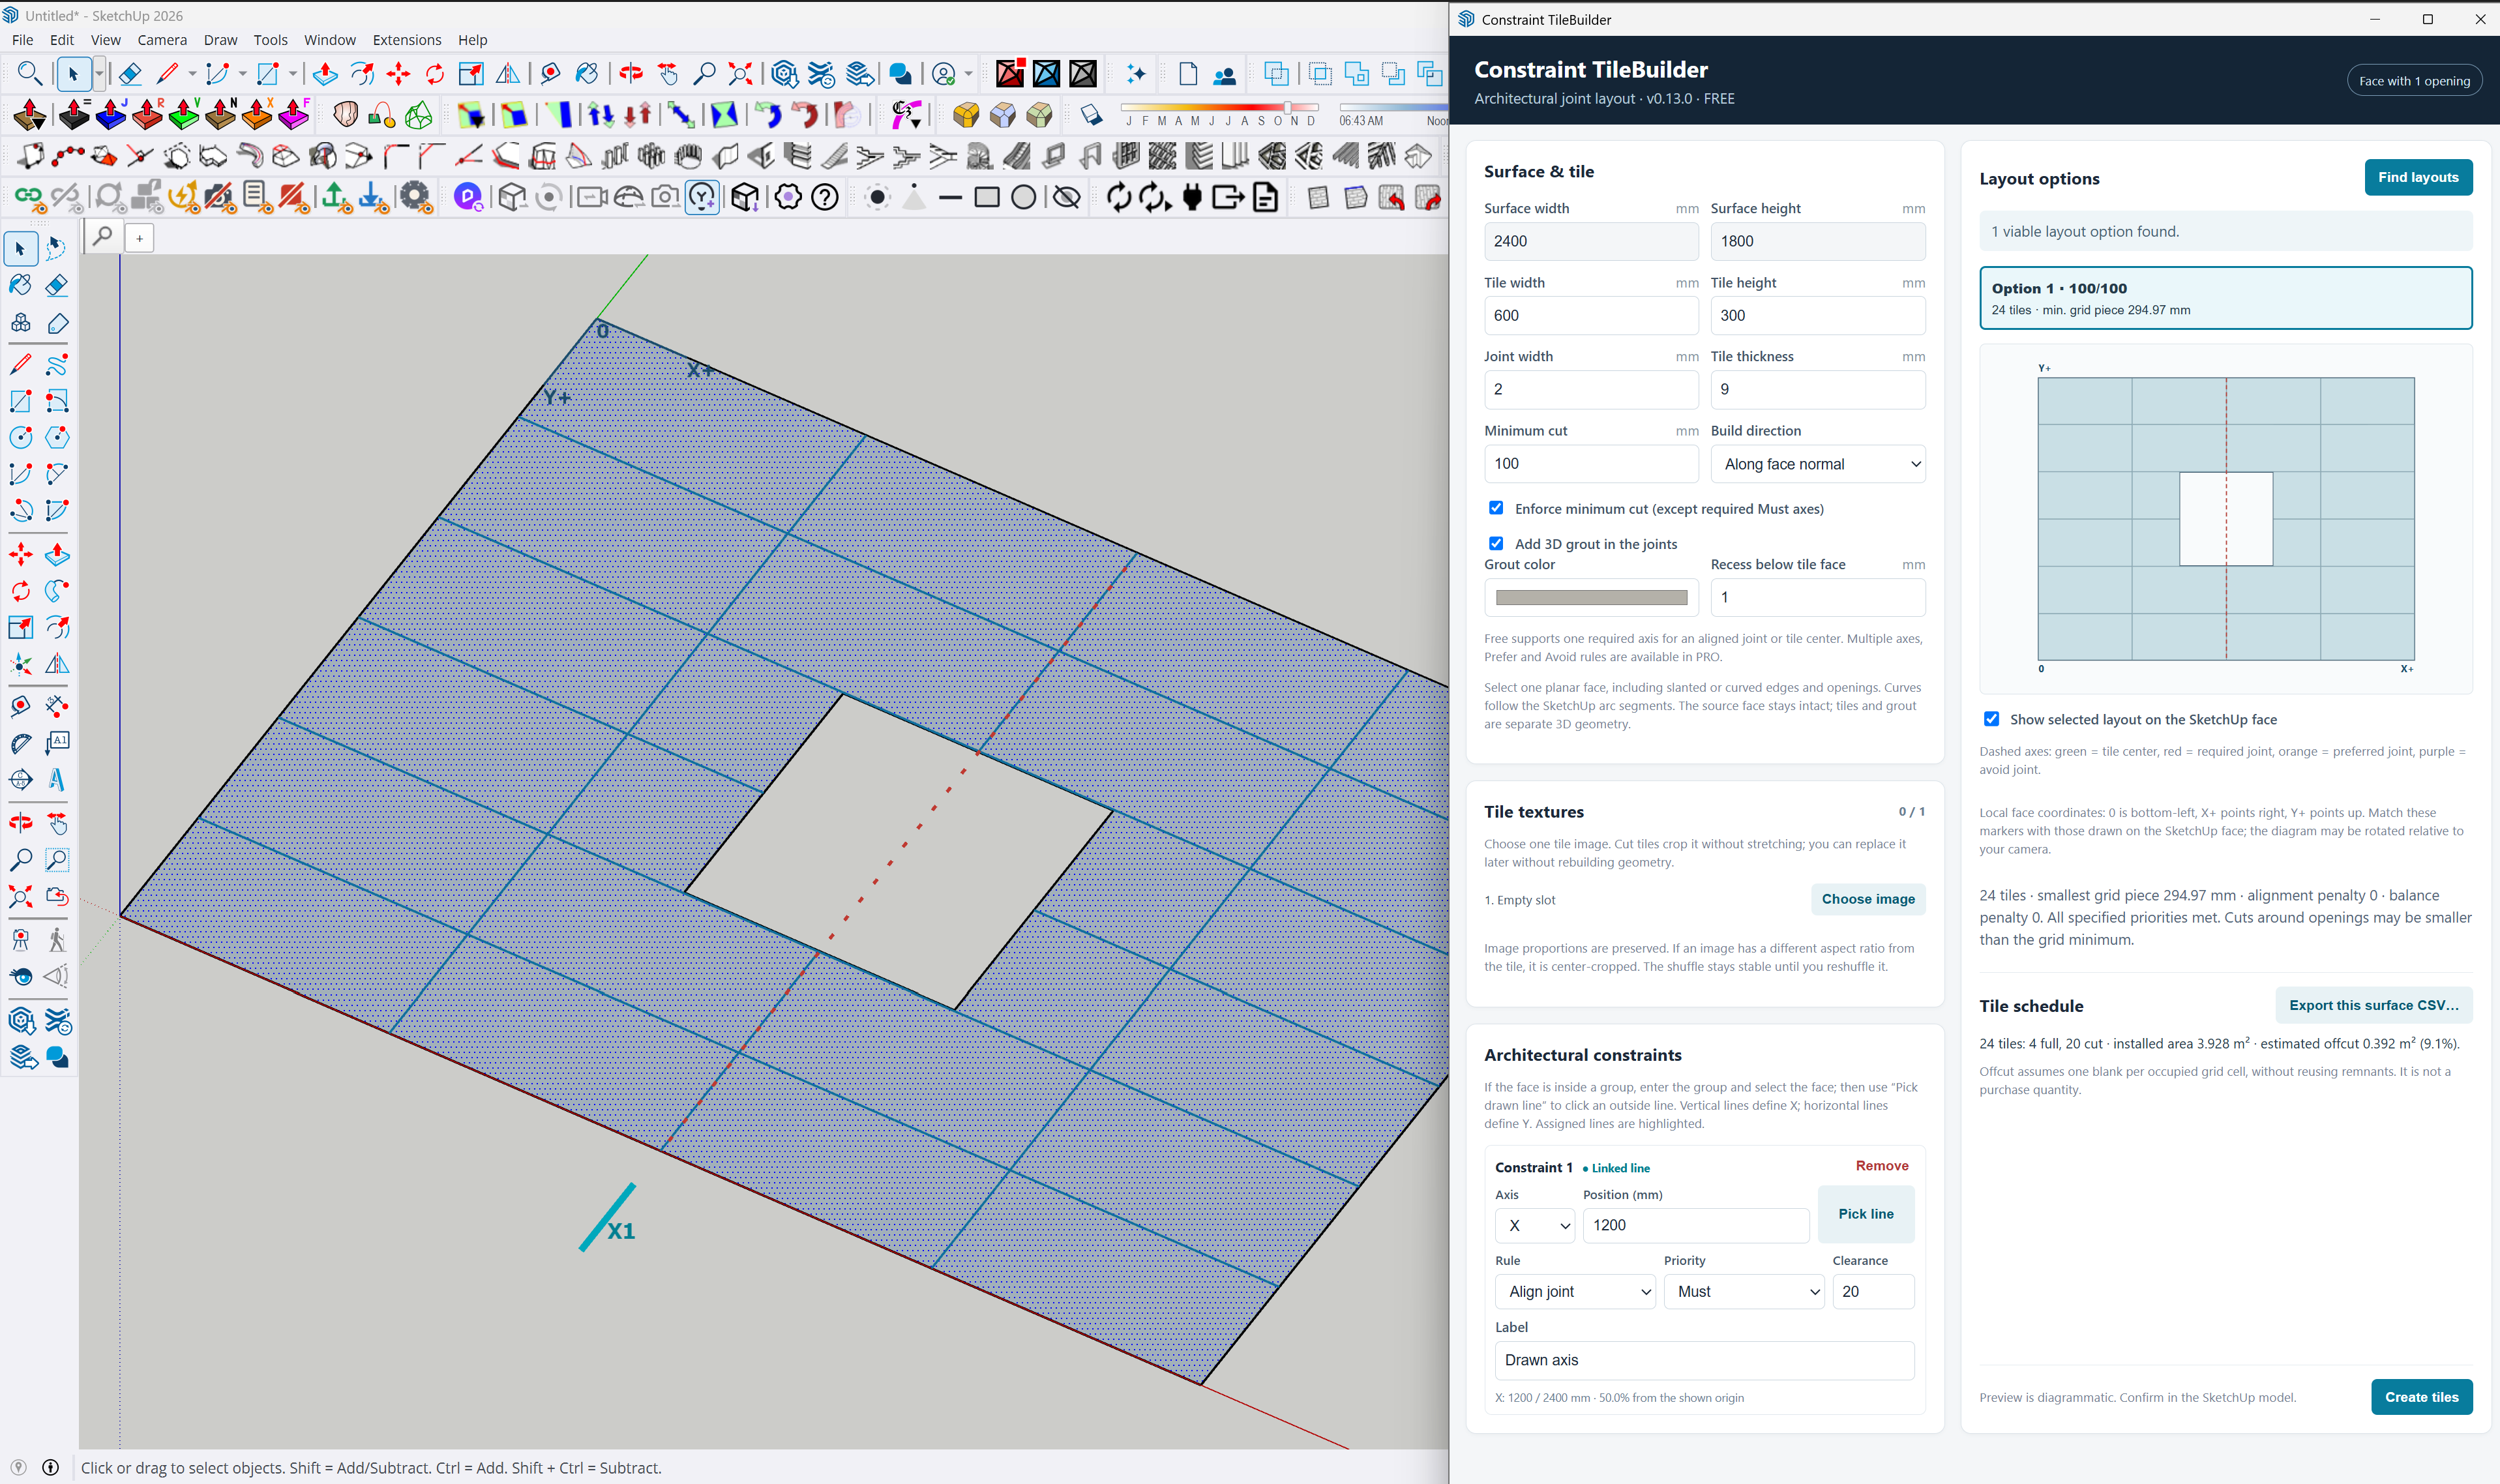This screenshot has width=2500, height=1484.
Task: Expand the Rule dropdown showing Align joint
Action: pos(1575,1291)
